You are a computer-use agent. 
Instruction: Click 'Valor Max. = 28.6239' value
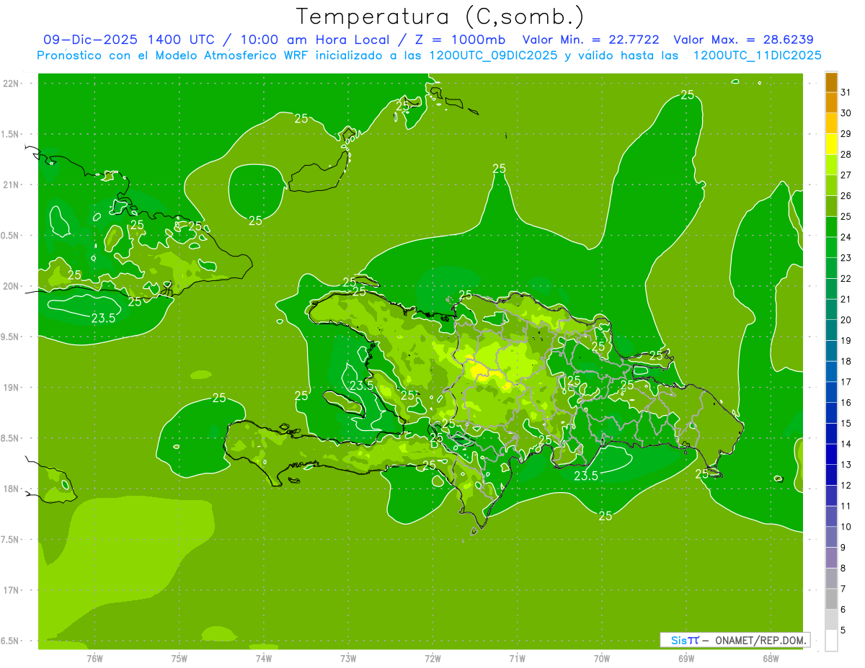coord(743,40)
